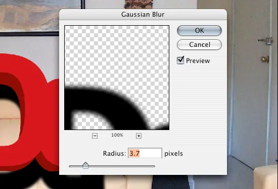Zoom in the blur preview with plus icon
This screenshot has width=278, height=189.
pyautogui.click(x=138, y=136)
